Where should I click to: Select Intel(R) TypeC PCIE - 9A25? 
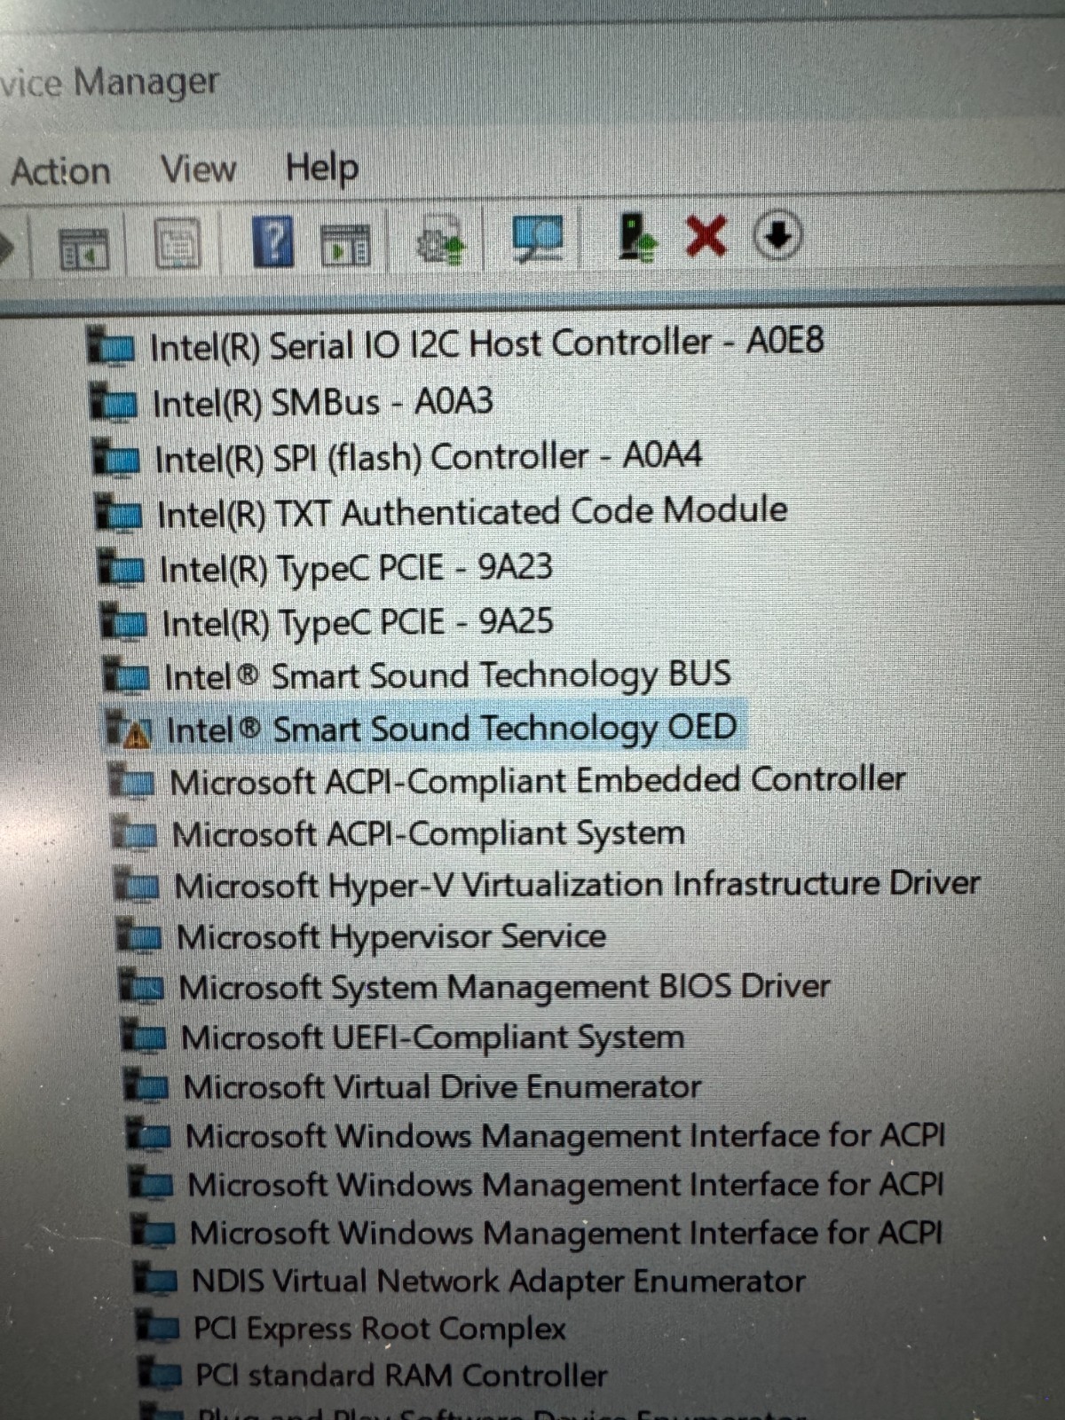tap(357, 622)
